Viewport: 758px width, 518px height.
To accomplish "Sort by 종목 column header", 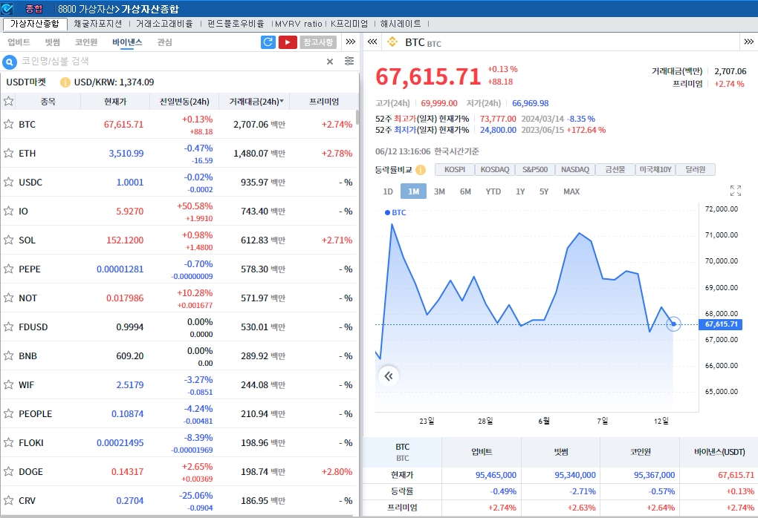I will tap(48, 102).
